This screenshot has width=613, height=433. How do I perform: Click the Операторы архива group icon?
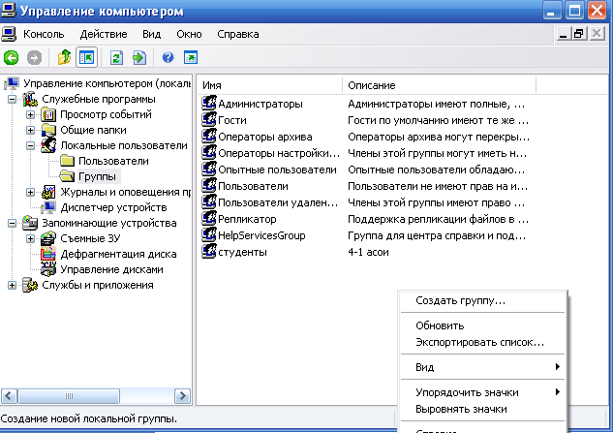209,137
